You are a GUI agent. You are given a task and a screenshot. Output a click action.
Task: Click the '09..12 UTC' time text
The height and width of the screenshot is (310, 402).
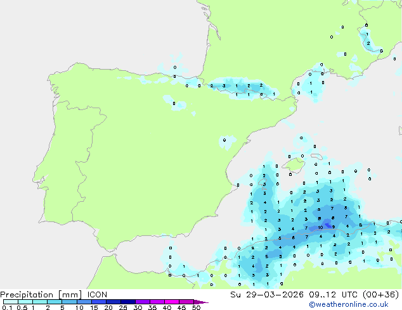pyautogui.click(x=334, y=295)
